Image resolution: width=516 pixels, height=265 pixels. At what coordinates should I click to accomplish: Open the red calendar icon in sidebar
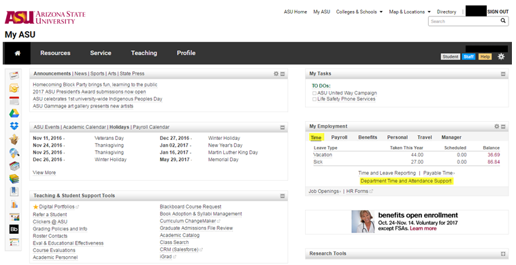(x=14, y=101)
